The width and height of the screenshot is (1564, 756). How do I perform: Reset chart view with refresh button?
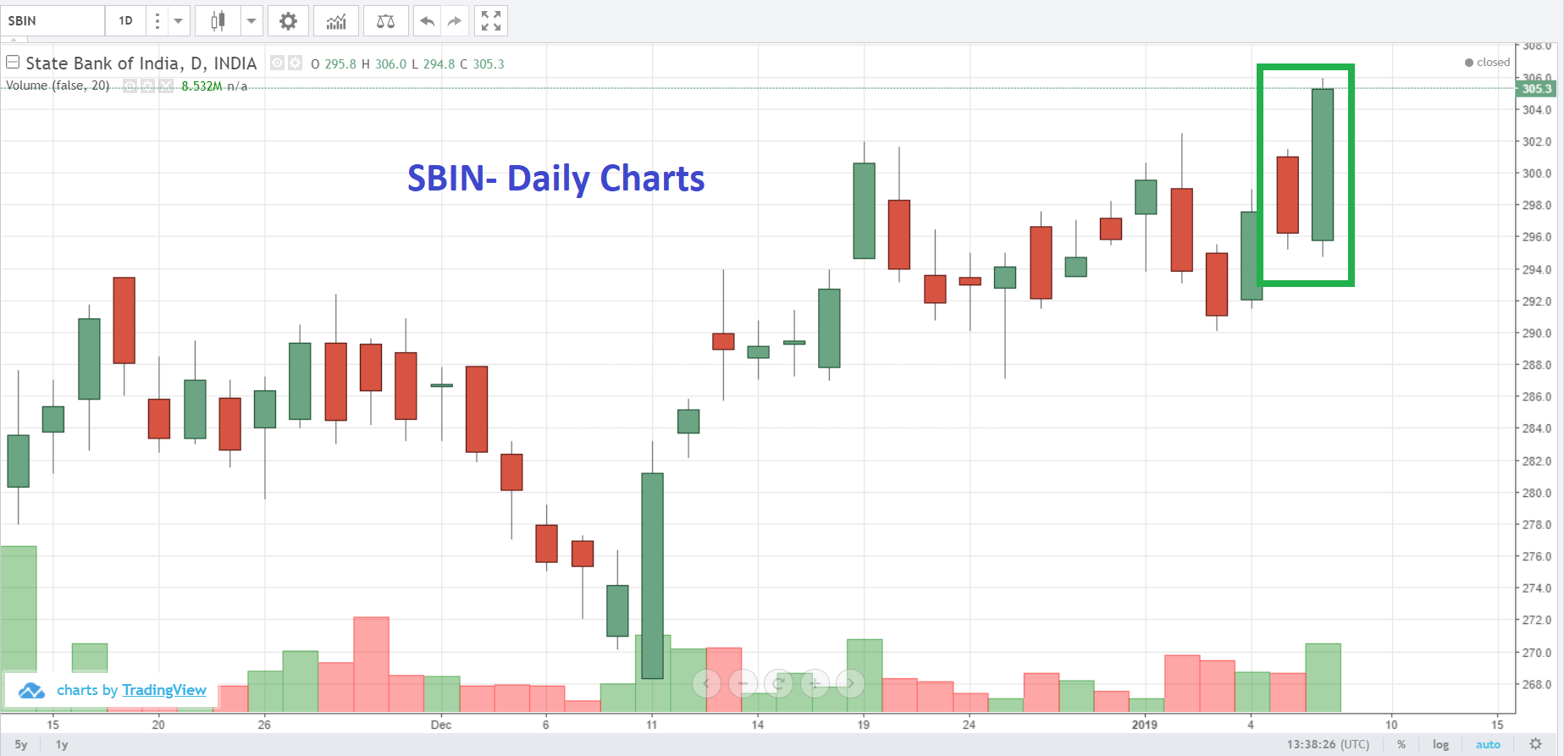[x=778, y=683]
